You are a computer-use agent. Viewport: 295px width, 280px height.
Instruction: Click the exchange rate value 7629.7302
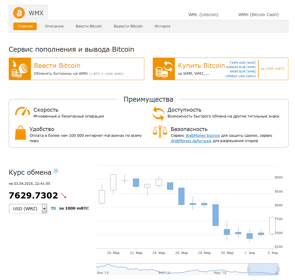point(33,196)
